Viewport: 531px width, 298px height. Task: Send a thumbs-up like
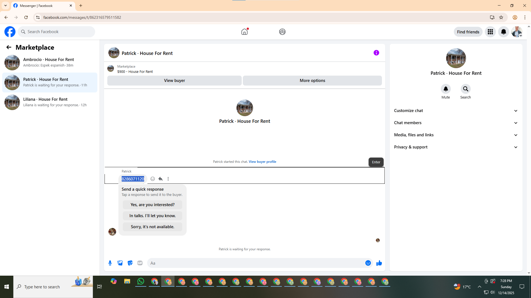379,263
